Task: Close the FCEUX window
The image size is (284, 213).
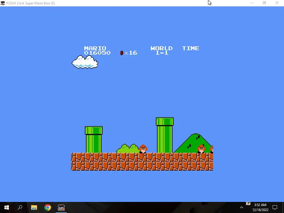Action: tap(277, 3)
